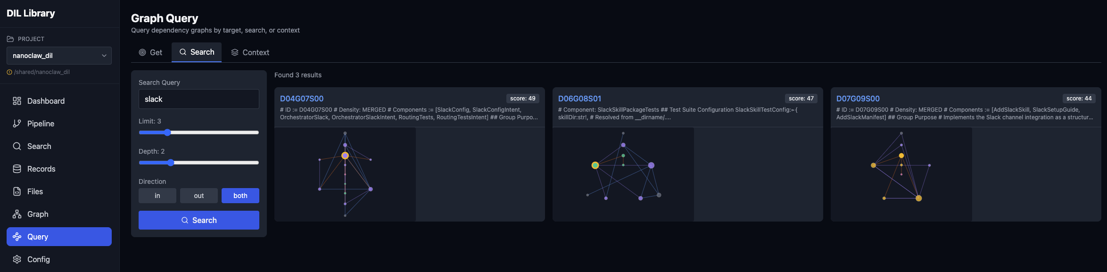The height and width of the screenshot is (272, 1107).
Task: Open Files via its document icon
Action: [17, 191]
